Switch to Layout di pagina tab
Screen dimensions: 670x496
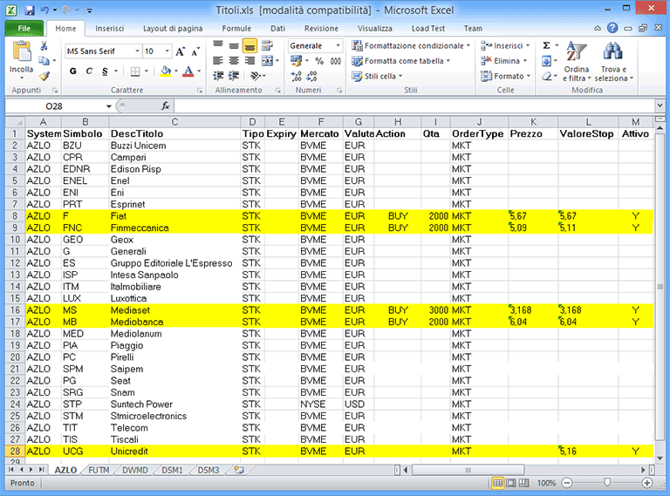173,28
